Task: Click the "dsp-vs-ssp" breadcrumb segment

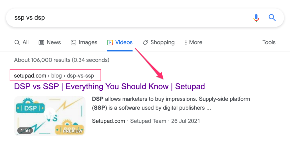Action: point(80,76)
